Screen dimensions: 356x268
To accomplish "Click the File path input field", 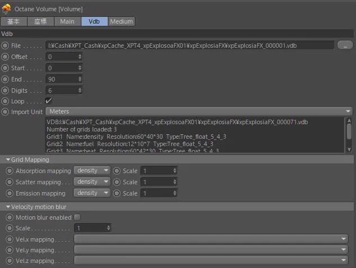I will [x=190, y=46].
